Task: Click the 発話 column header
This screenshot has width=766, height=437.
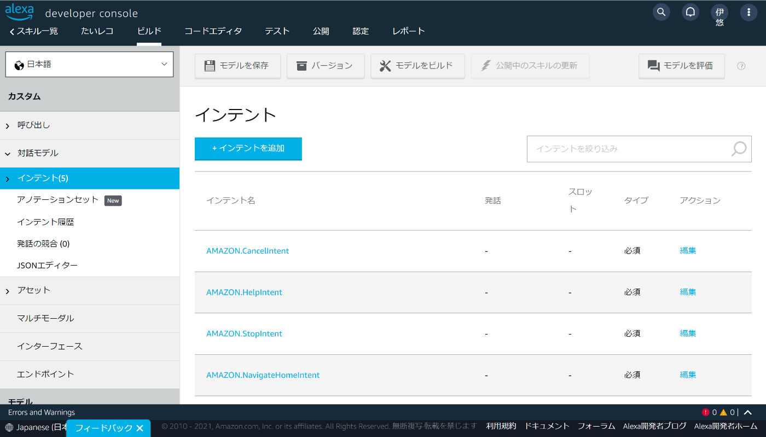Action: (x=493, y=201)
